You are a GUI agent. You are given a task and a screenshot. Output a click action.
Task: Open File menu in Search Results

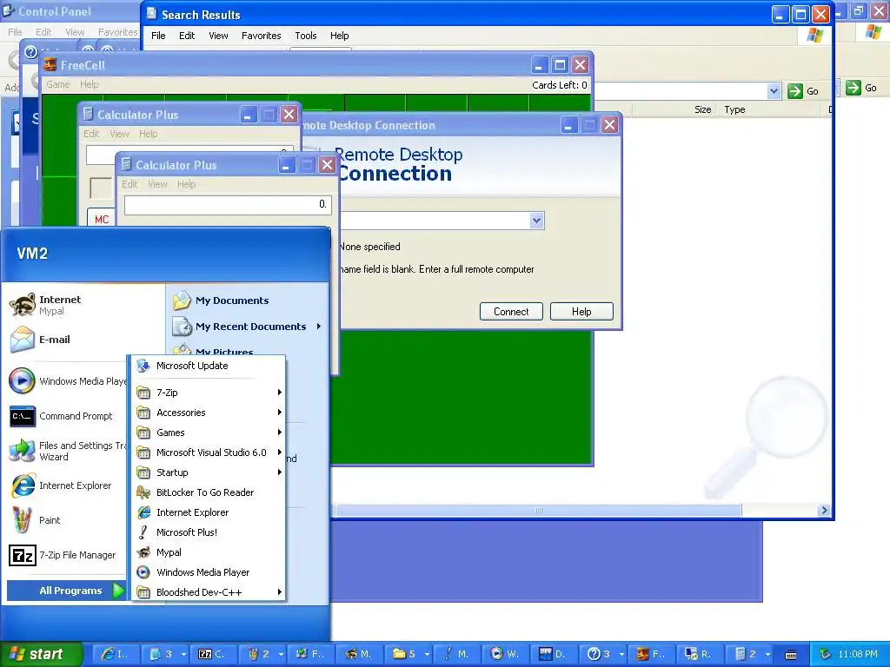(158, 36)
